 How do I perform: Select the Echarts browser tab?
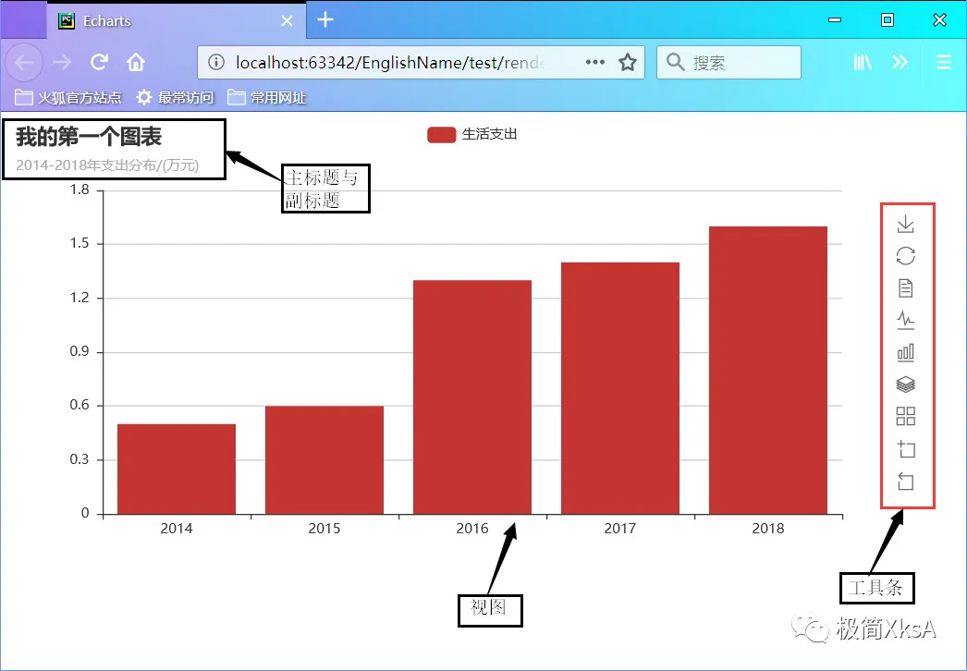(x=176, y=20)
